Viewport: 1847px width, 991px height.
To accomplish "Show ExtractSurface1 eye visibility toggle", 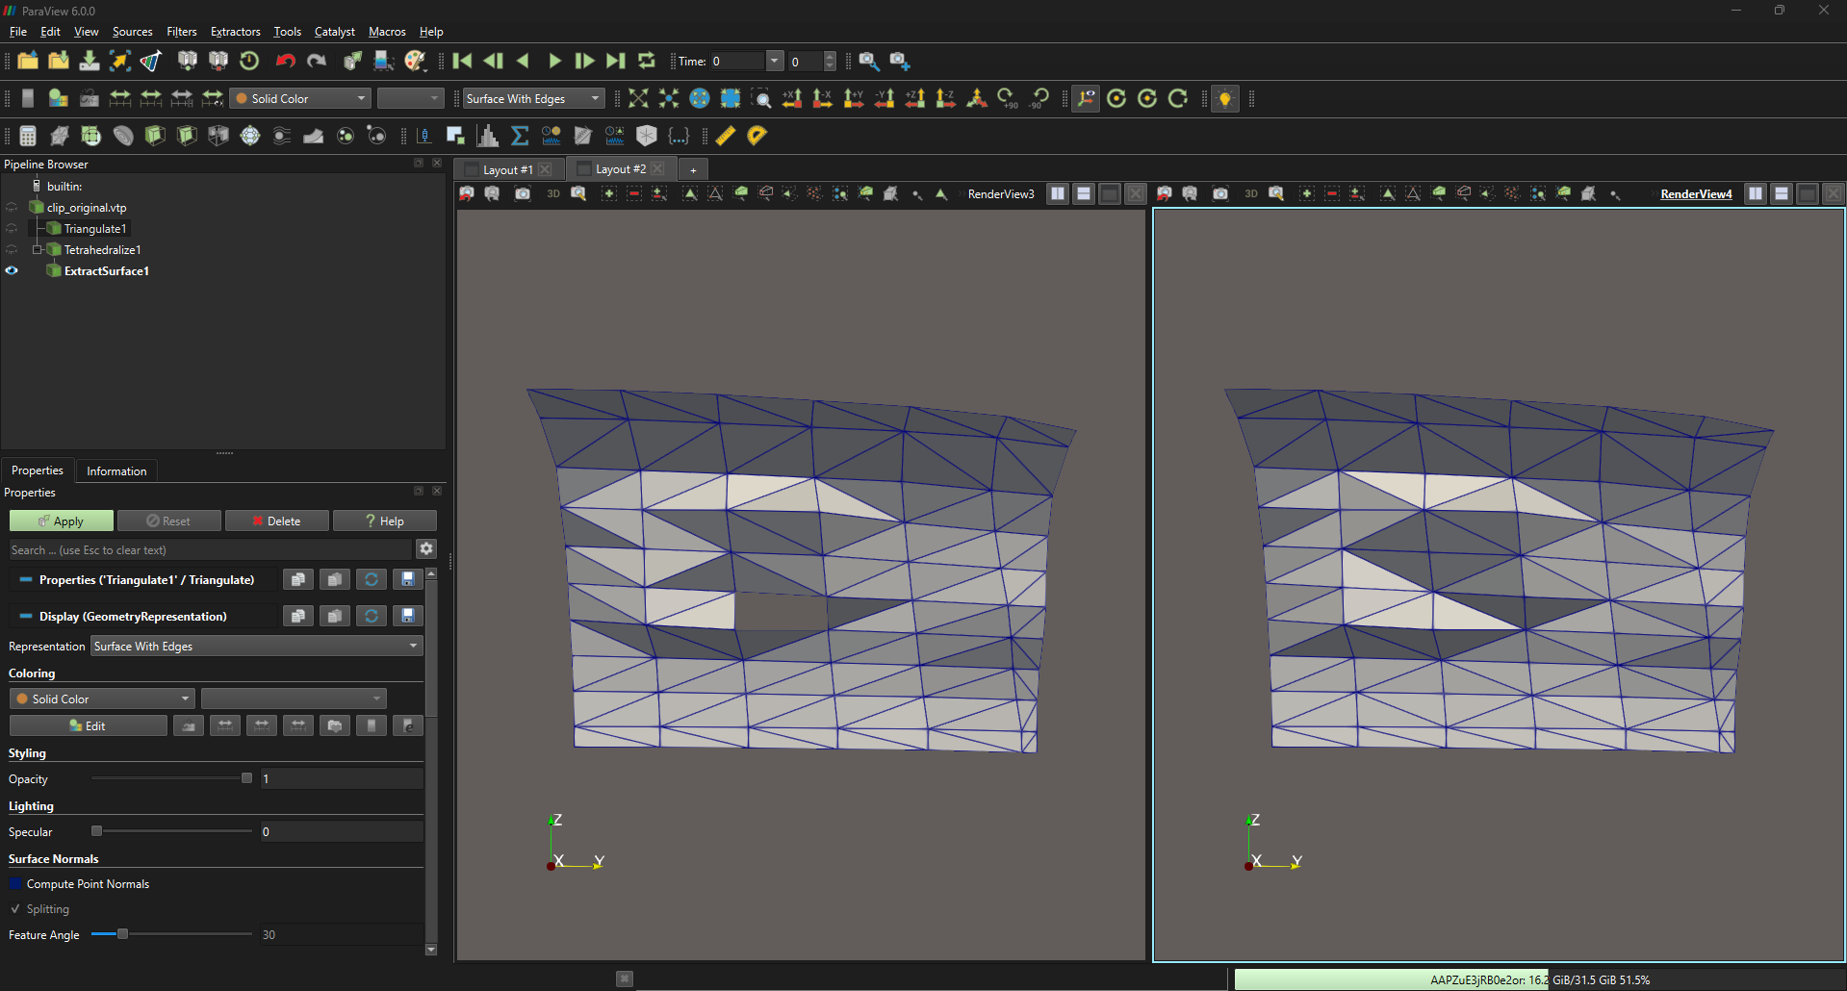I will tap(12, 271).
